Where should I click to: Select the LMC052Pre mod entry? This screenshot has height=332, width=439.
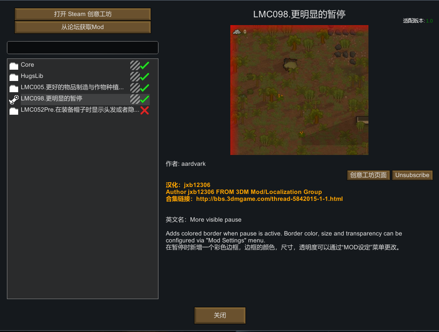80,110
